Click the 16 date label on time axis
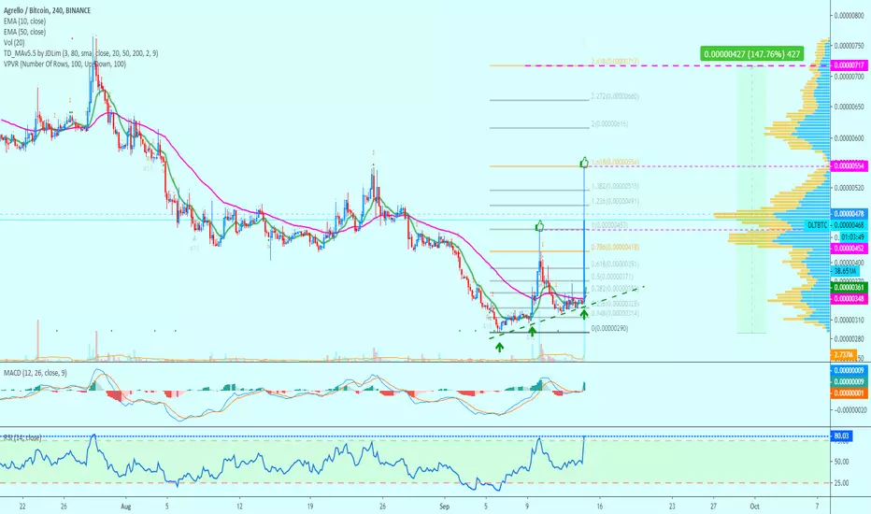The height and width of the screenshot is (514, 871). pos(599,507)
